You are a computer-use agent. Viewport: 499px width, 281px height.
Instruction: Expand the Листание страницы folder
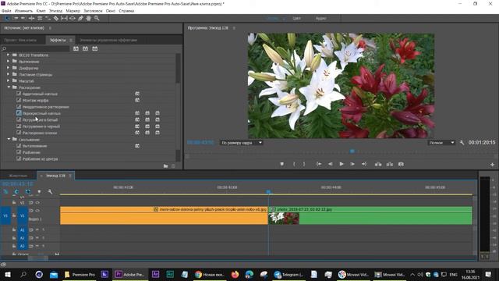click(9, 74)
